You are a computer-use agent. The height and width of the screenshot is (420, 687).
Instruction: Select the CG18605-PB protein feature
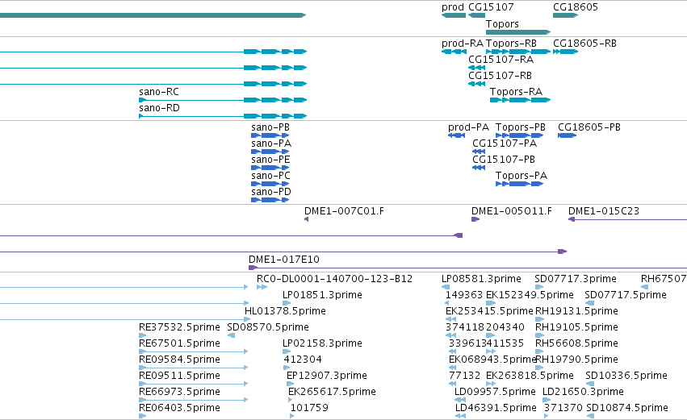(x=567, y=135)
